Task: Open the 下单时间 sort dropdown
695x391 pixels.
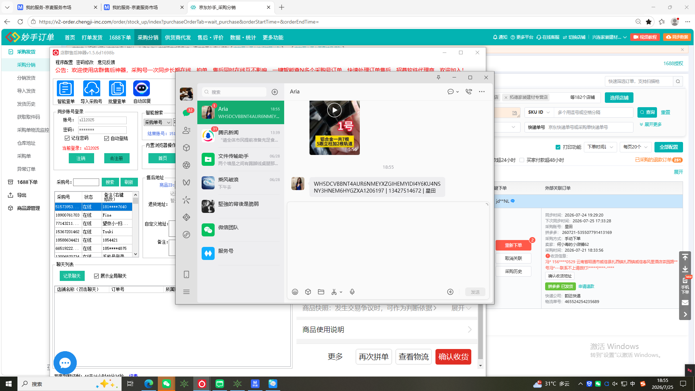Action: [600, 147]
